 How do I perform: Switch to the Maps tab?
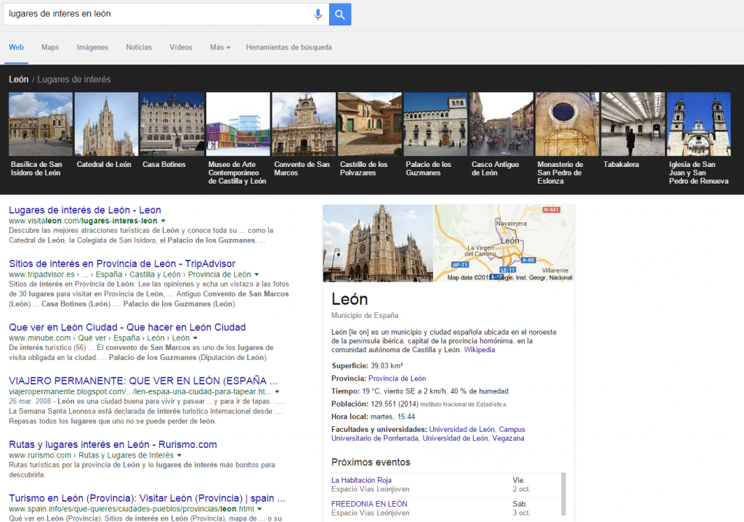(50, 47)
